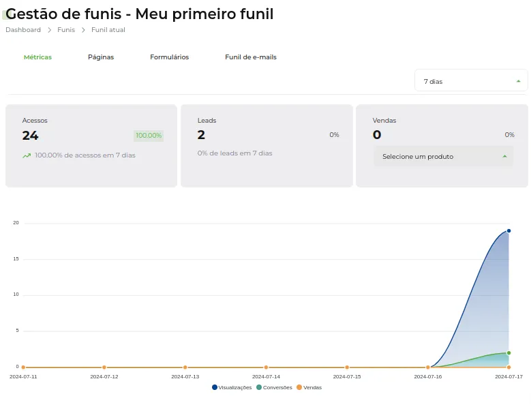Click the Visualizações data point on 2024-07-17

click(509, 231)
